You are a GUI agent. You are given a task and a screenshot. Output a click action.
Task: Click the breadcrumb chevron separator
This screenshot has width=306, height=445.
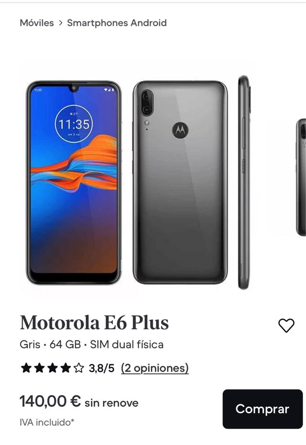pos(60,23)
